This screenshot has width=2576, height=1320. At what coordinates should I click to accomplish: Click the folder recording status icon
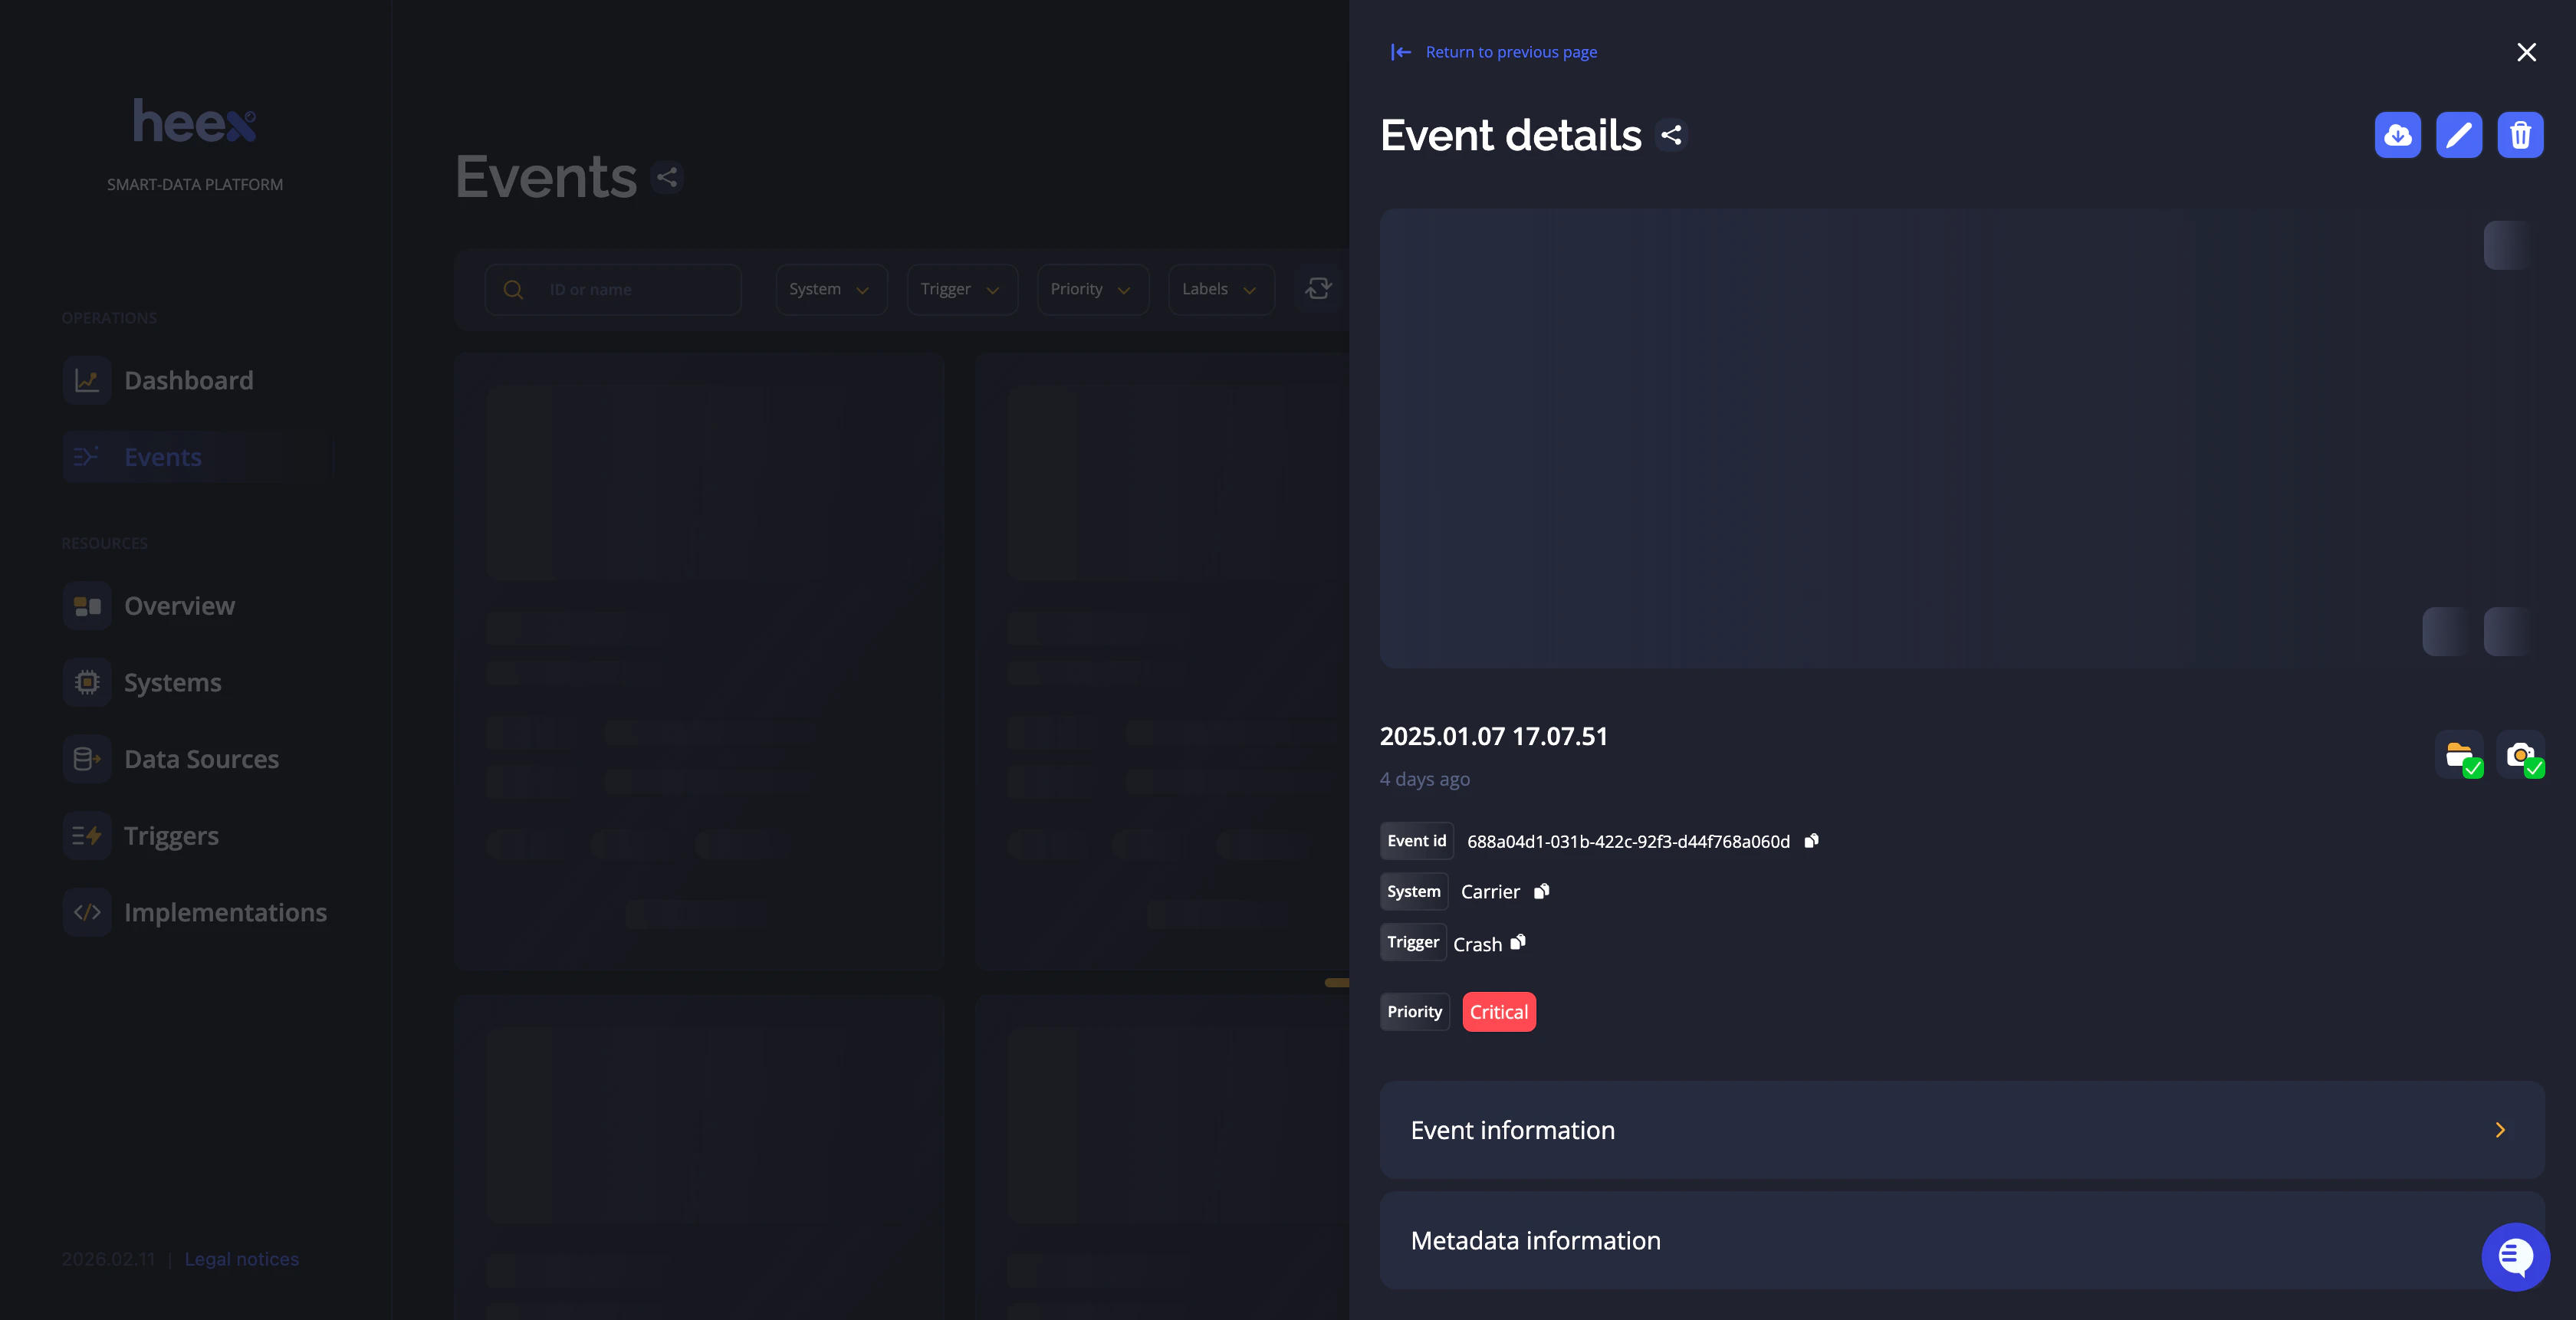pos(2458,755)
